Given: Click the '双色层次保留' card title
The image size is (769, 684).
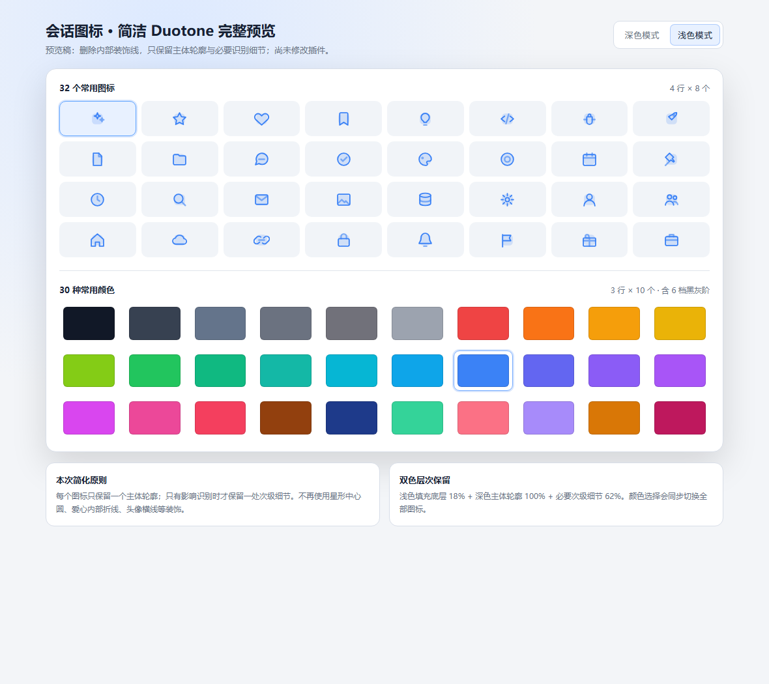Looking at the screenshot, I should tap(425, 480).
